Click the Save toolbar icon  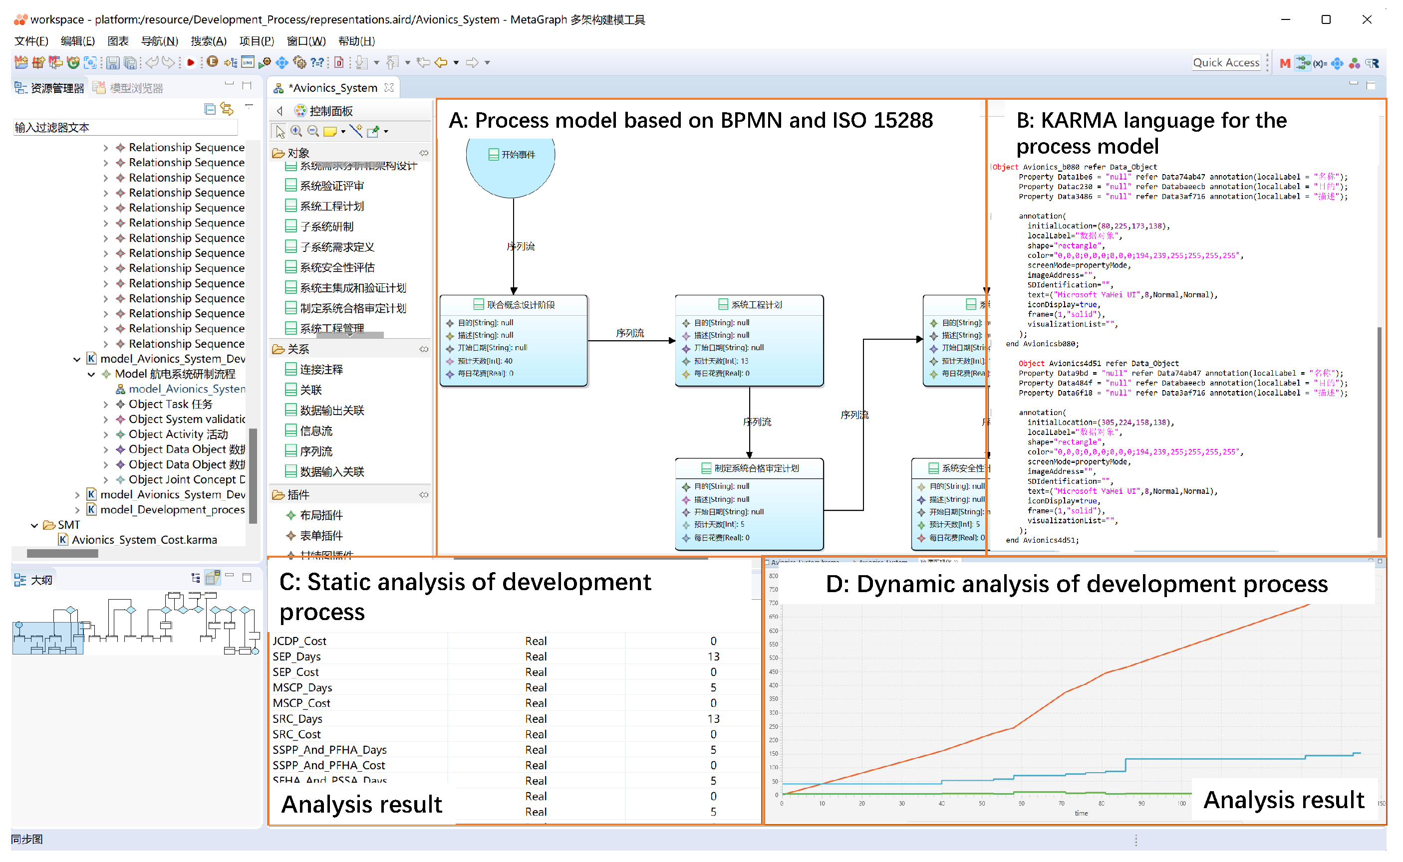(x=112, y=63)
